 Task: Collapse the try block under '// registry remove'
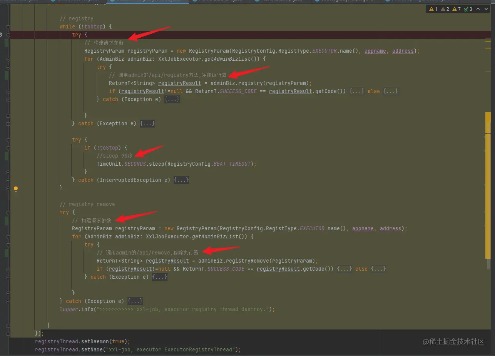(x=8, y=212)
